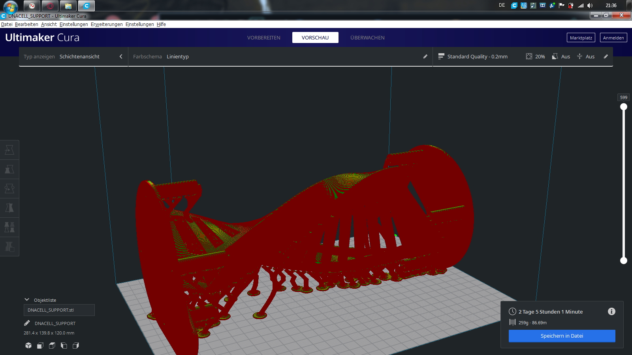The width and height of the screenshot is (632, 355).
Task: Select the Support Blocker tool
Action: [x=9, y=247]
